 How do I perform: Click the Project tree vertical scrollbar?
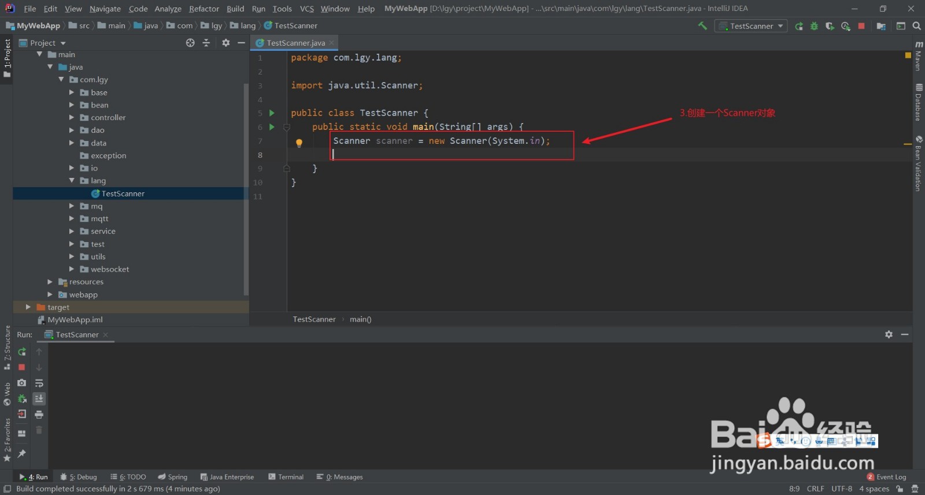point(246,189)
